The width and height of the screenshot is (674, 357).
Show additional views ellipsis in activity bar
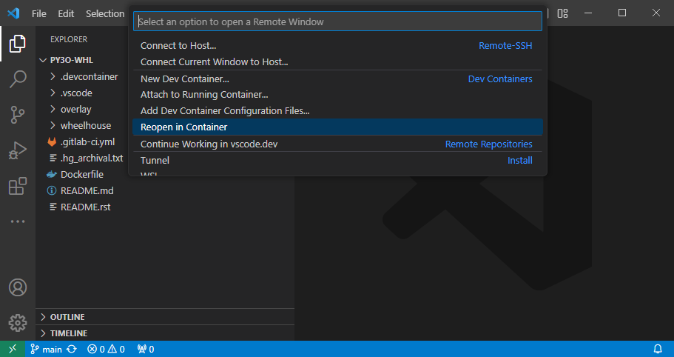[x=18, y=221]
